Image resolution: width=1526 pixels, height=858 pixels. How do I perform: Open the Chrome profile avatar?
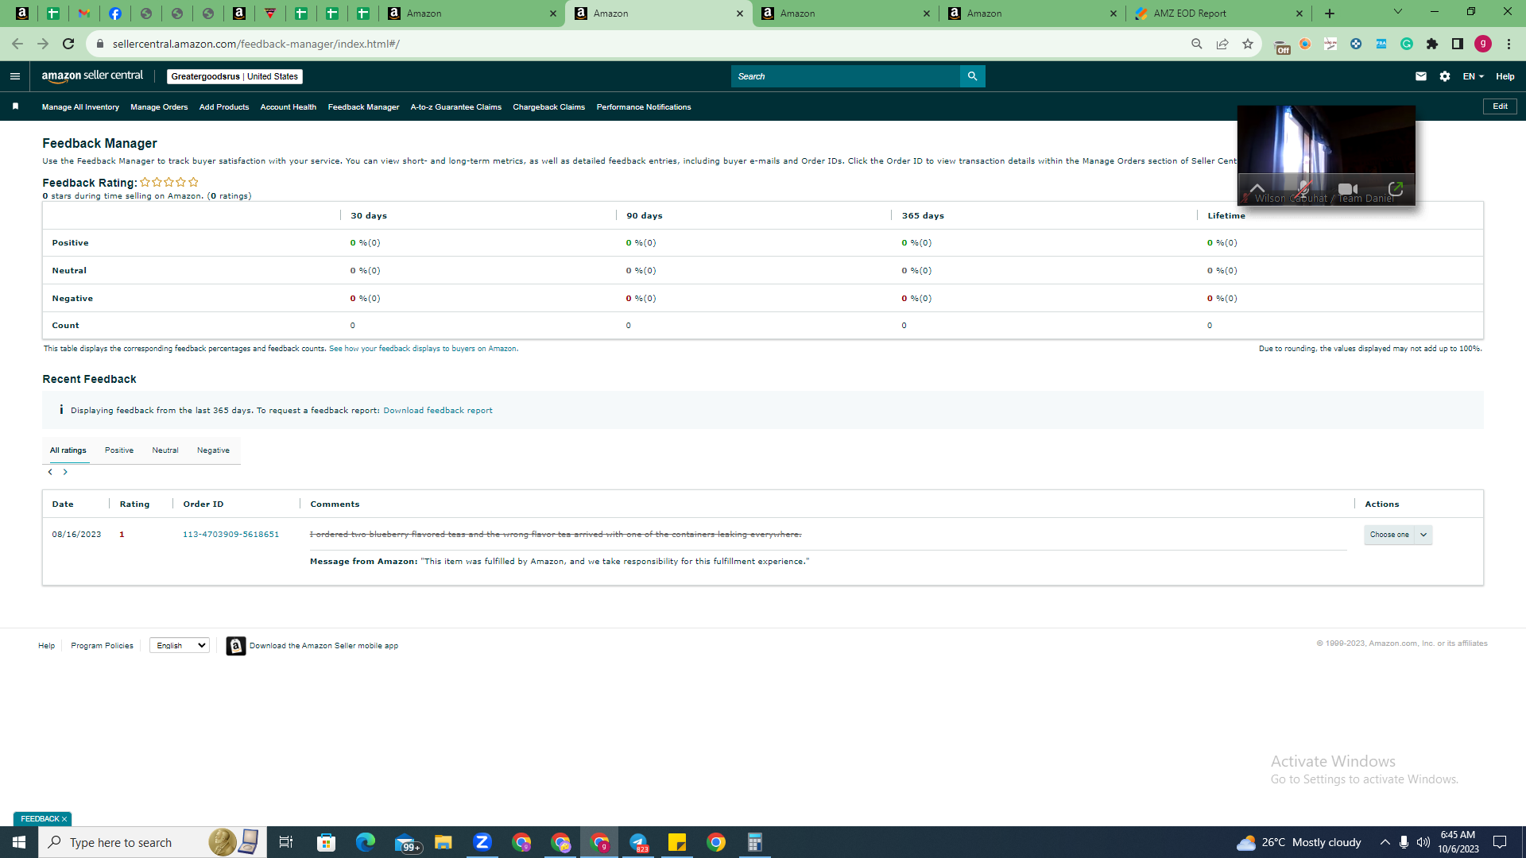coord(1483,44)
